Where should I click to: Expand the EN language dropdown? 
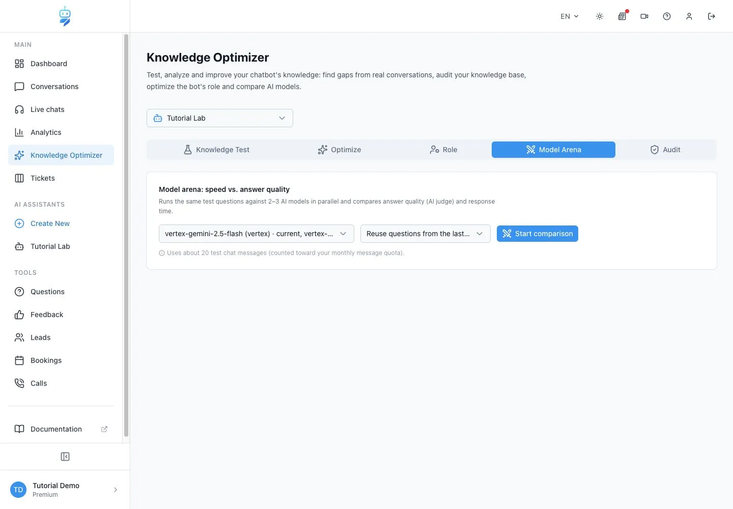point(570,16)
